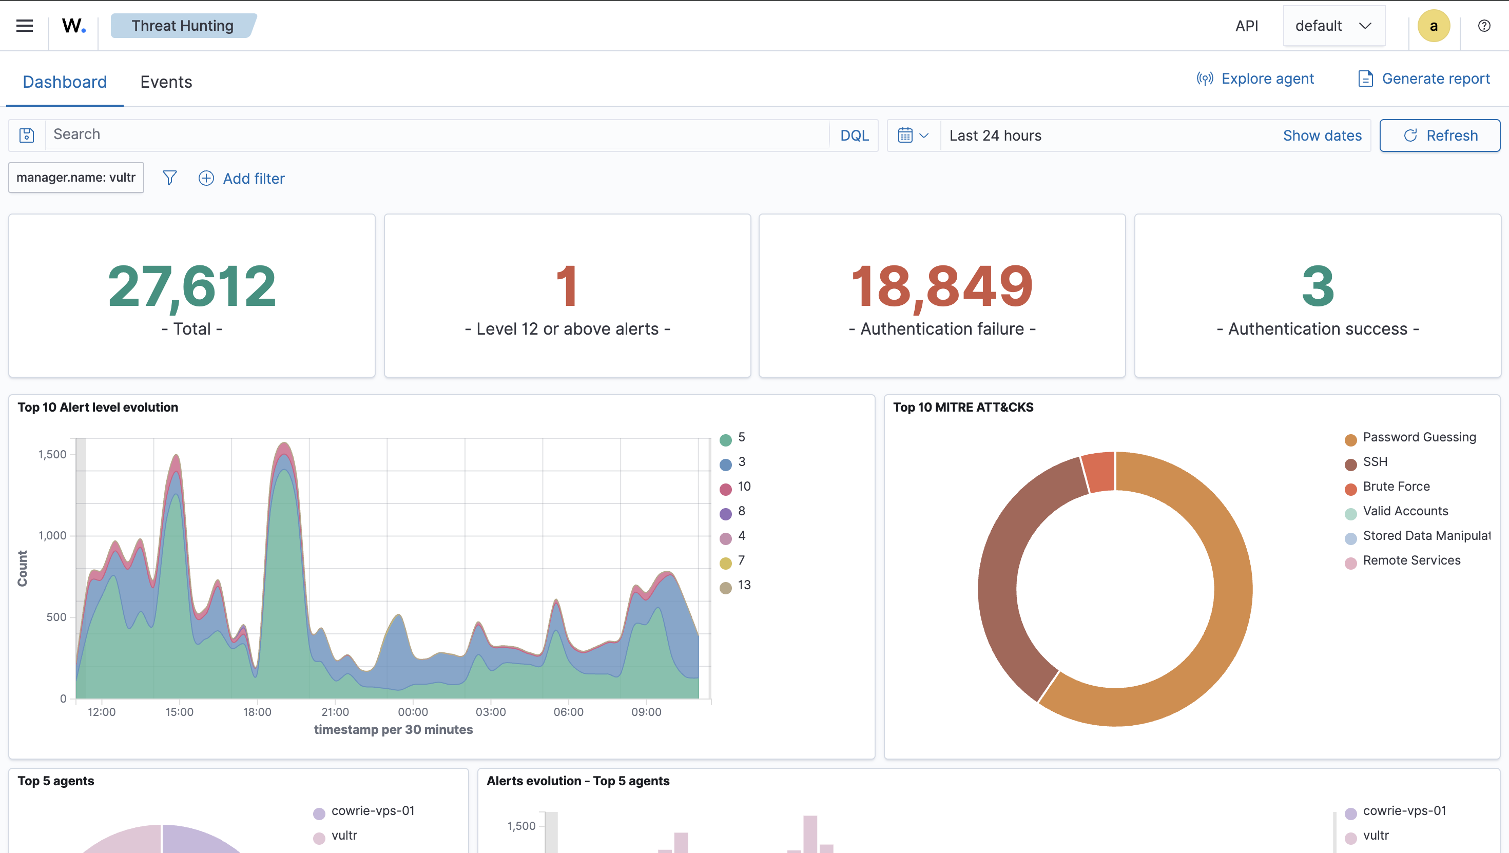This screenshot has width=1509, height=853.
Task: Select the Dashboard tab
Action: pos(65,82)
